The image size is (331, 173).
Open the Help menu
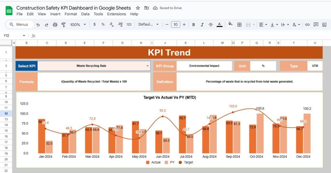(x=134, y=14)
